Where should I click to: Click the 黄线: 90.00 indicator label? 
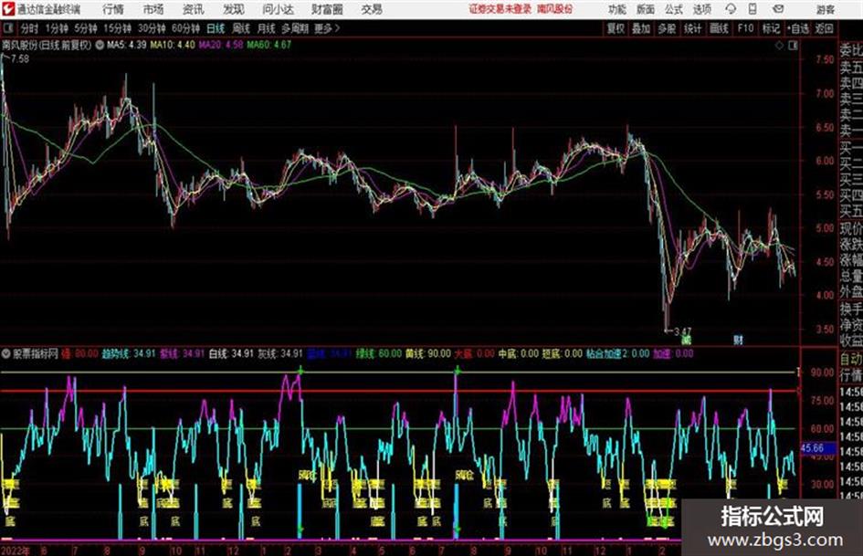[428, 353]
